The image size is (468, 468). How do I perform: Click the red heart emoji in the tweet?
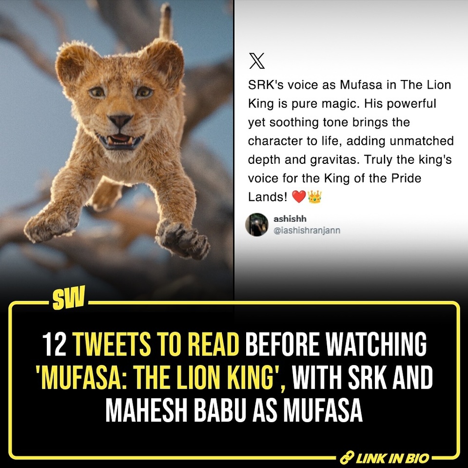tap(299, 197)
